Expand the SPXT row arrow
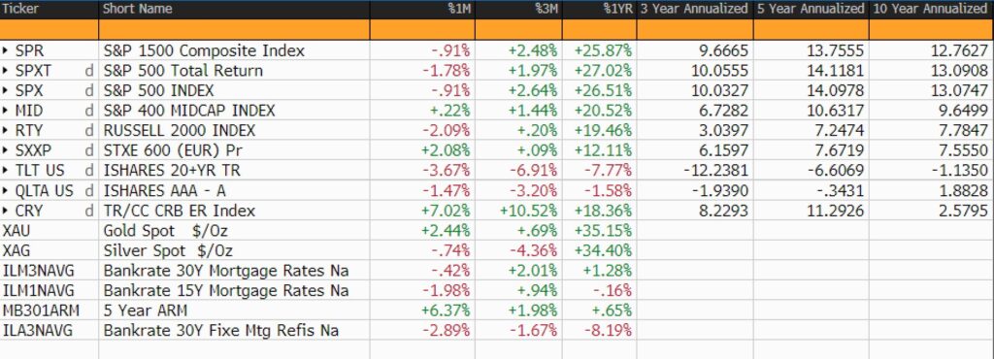Screen dimensions: 994x359 [6, 70]
